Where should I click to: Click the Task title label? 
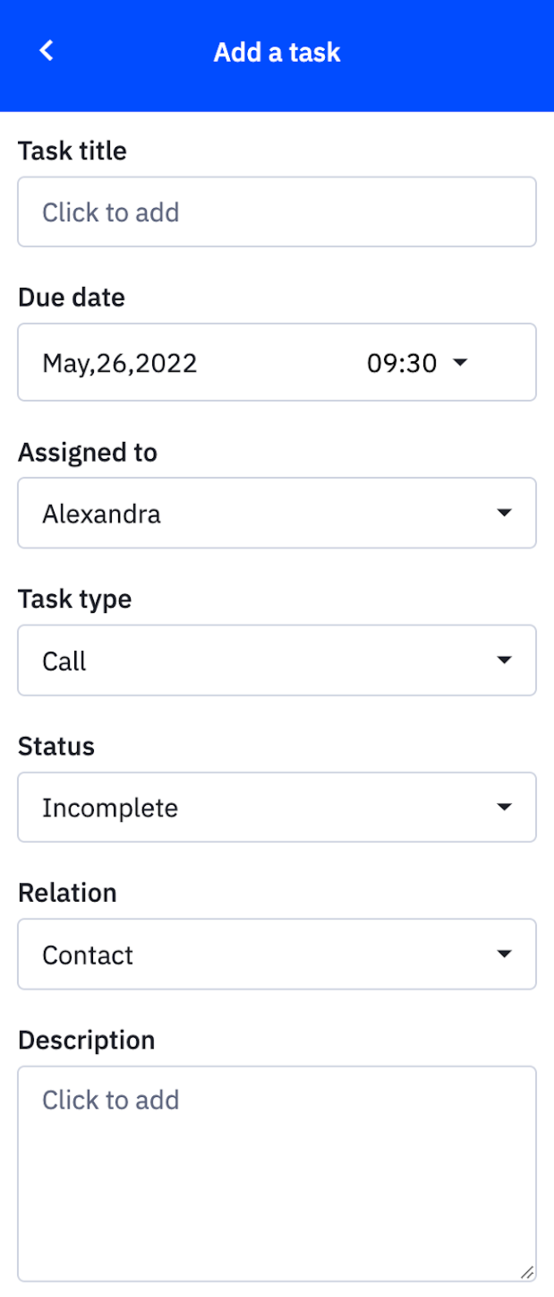pyautogui.click(x=72, y=151)
